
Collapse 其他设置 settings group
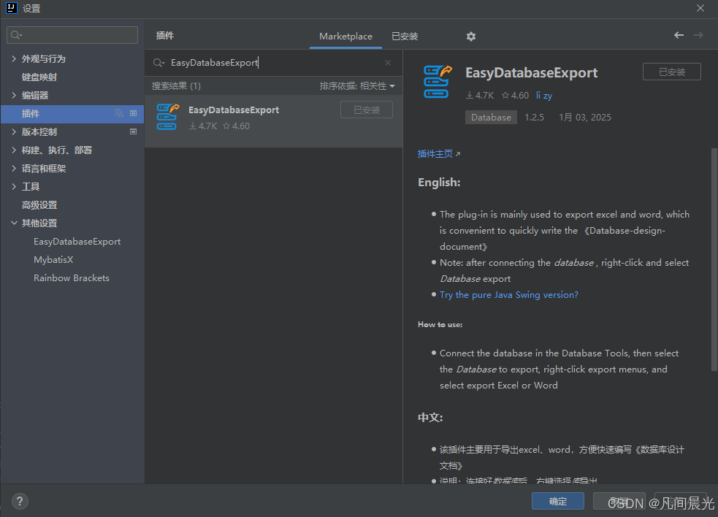[14, 223]
